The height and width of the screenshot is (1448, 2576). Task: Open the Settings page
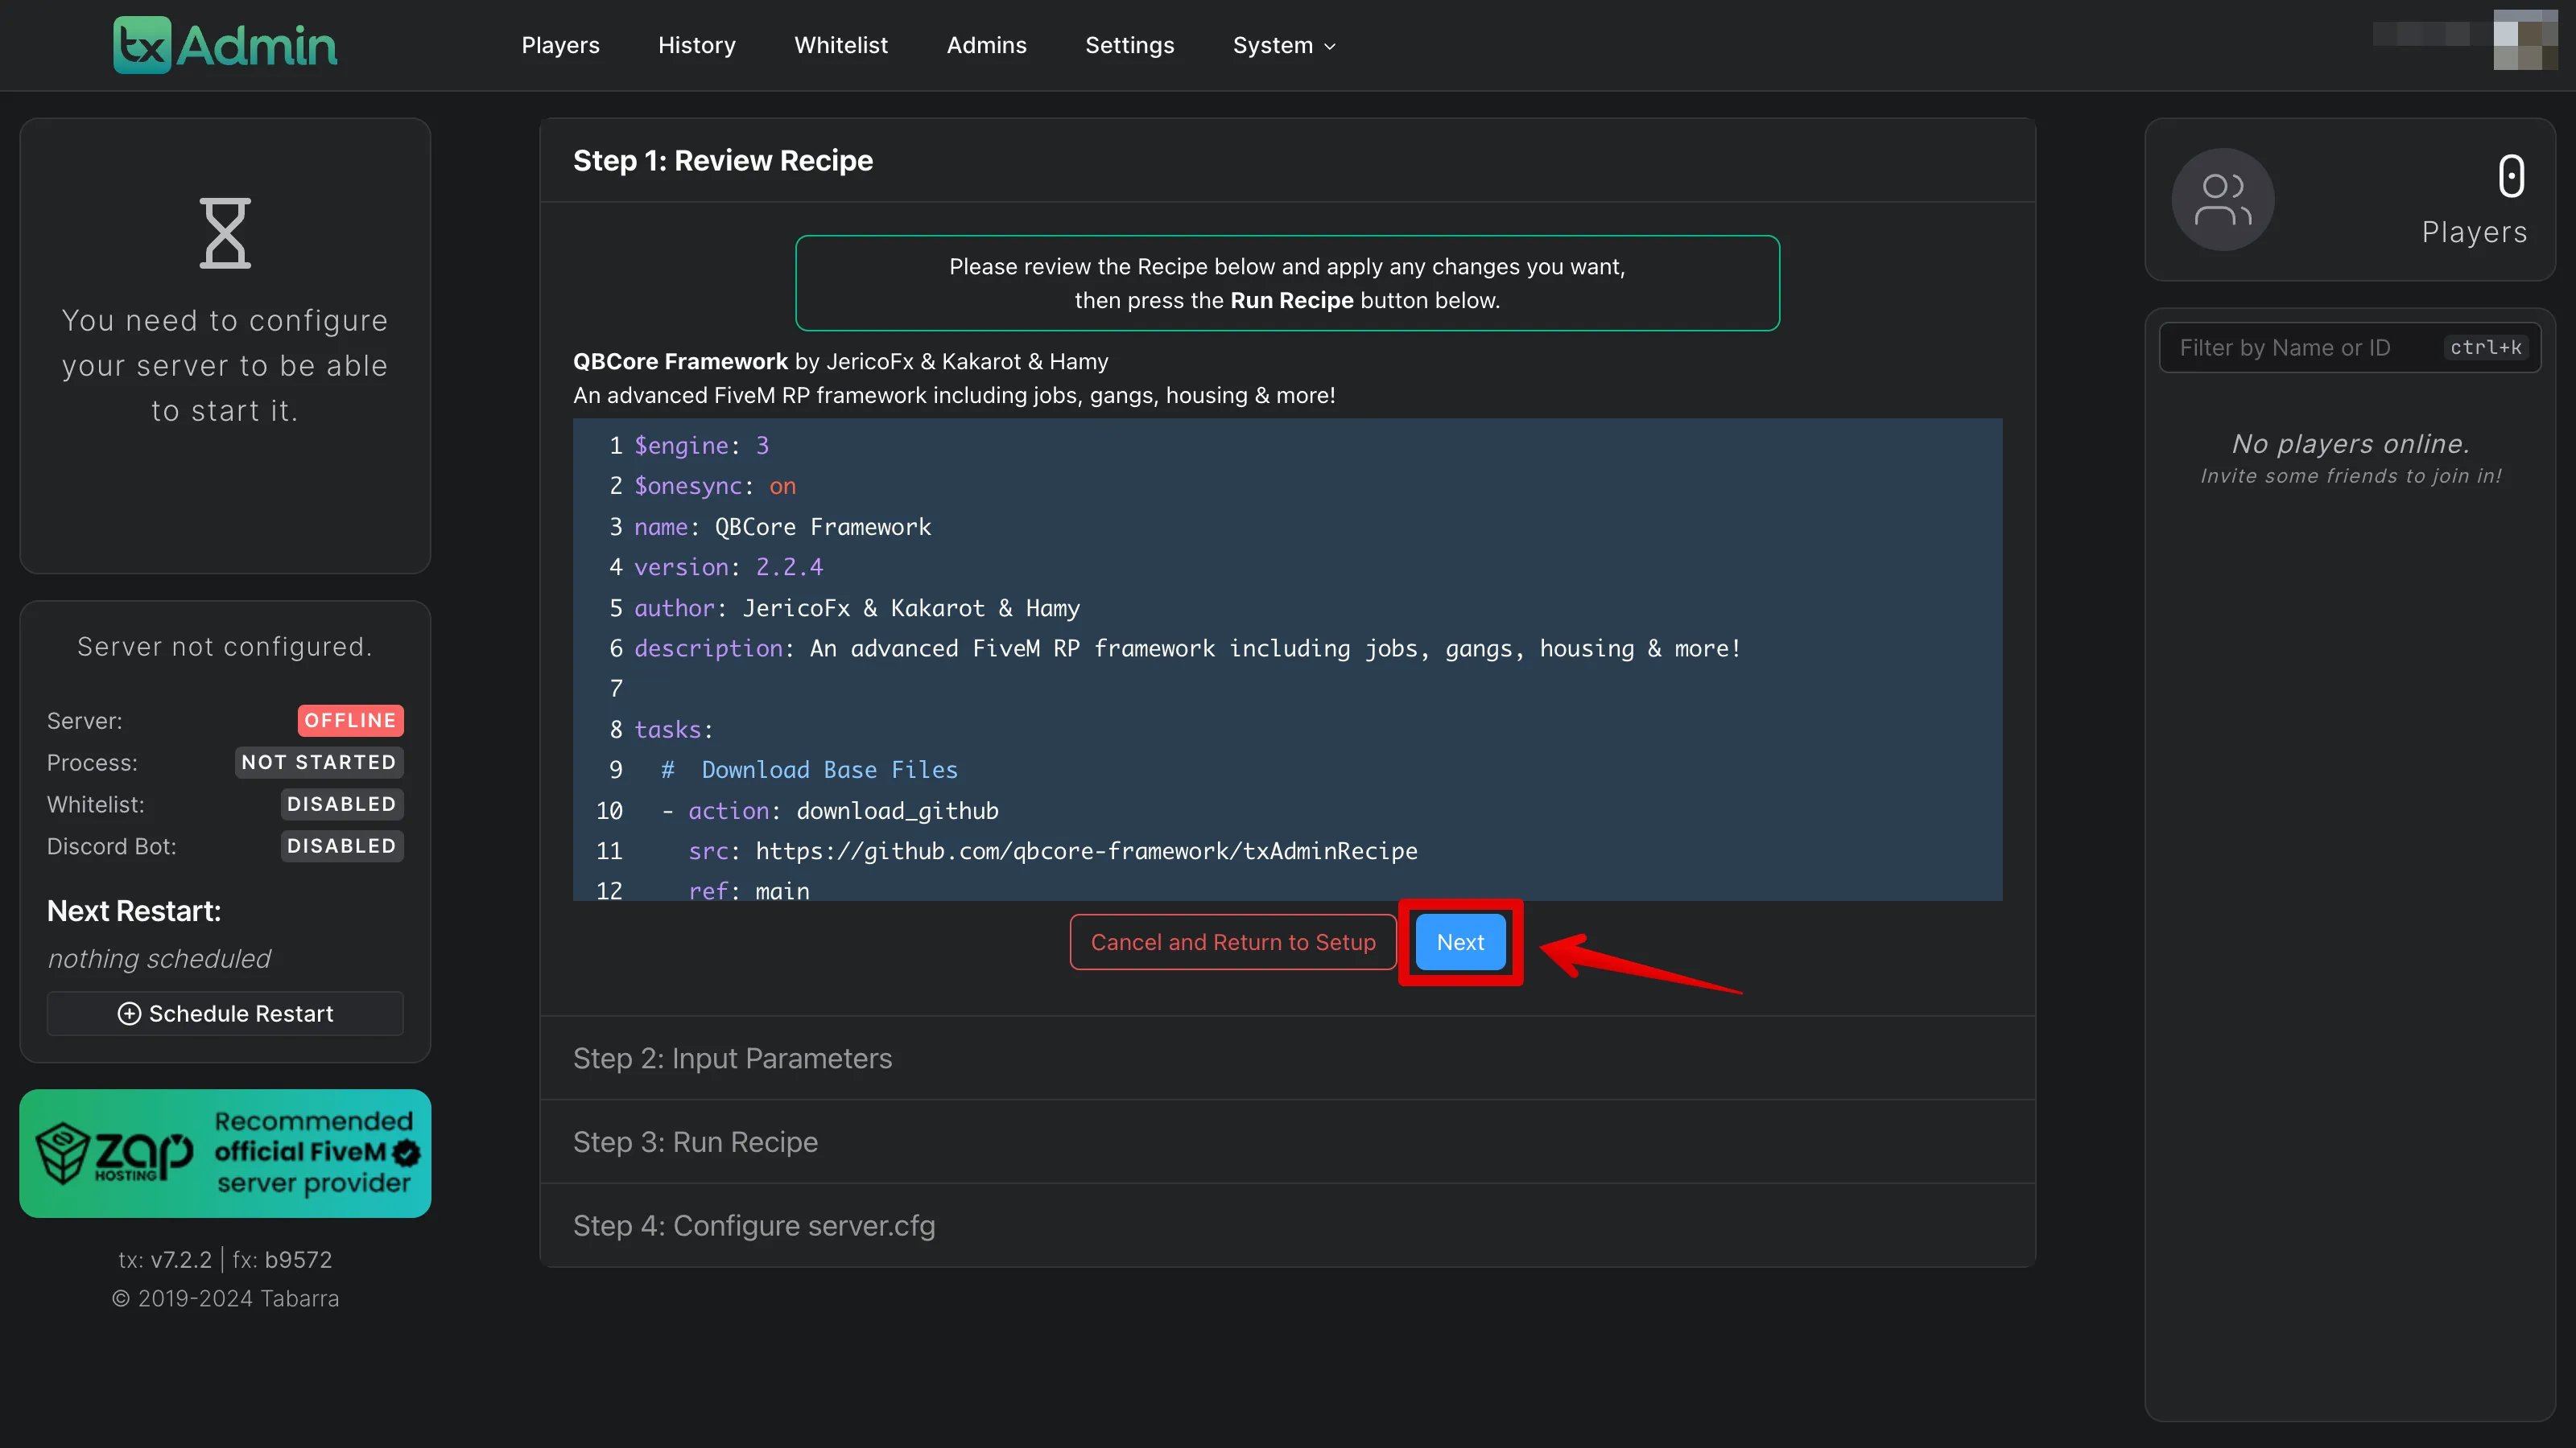coord(1129,45)
